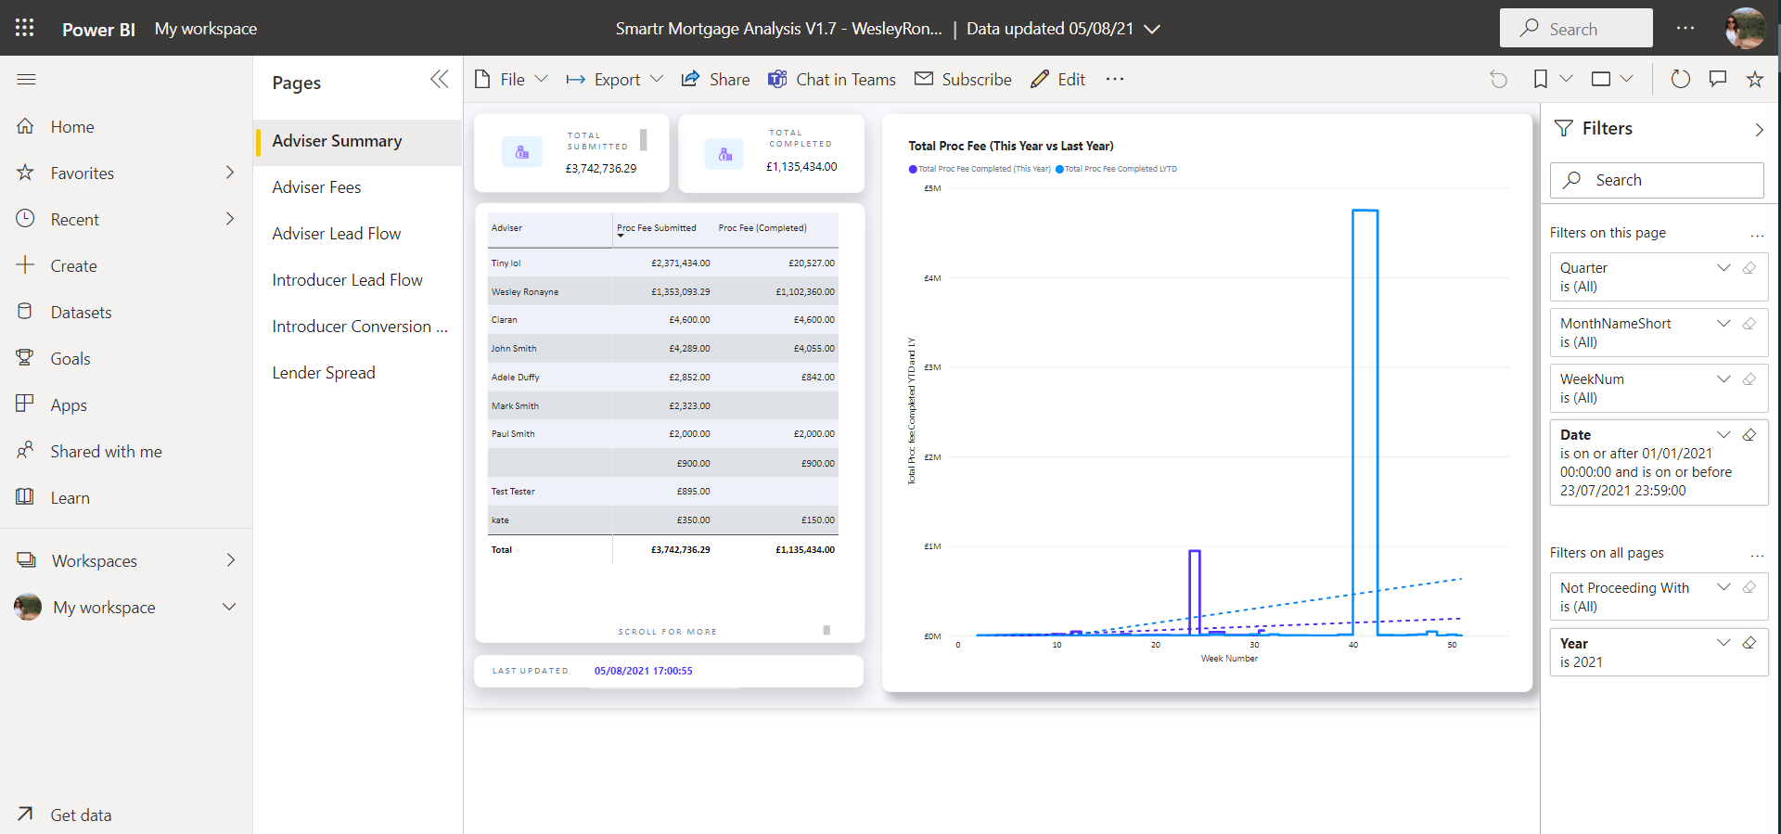Viewport: 1781px width, 834px height.
Task: Select the Wesley Ronayne table row
Action: point(663,291)
